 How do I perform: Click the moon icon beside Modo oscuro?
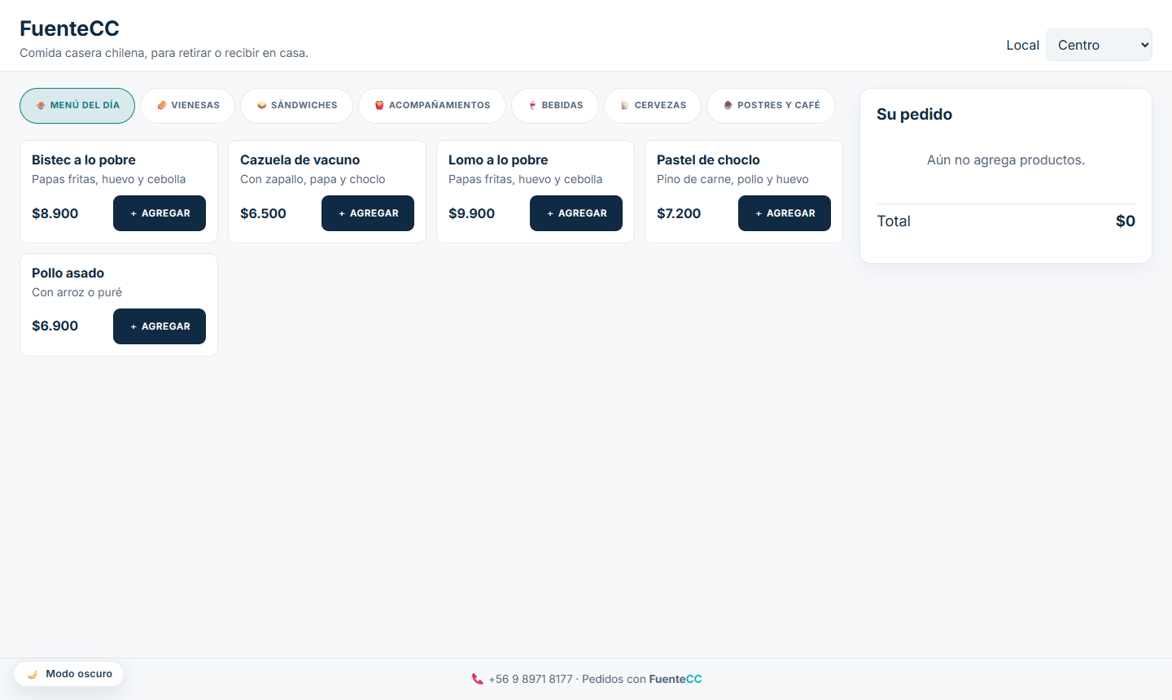(33, 674)
